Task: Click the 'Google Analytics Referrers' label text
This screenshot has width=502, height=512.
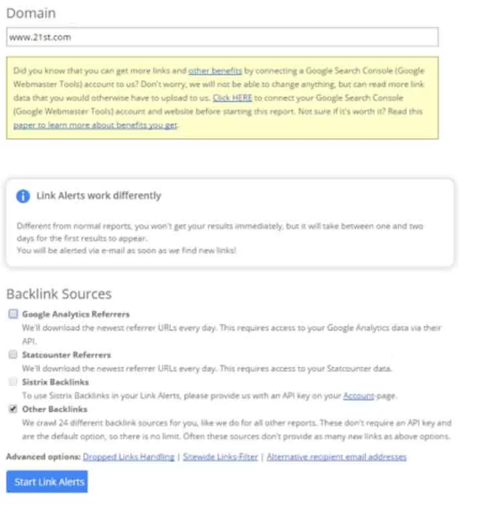Action: (x=76, y=314)
